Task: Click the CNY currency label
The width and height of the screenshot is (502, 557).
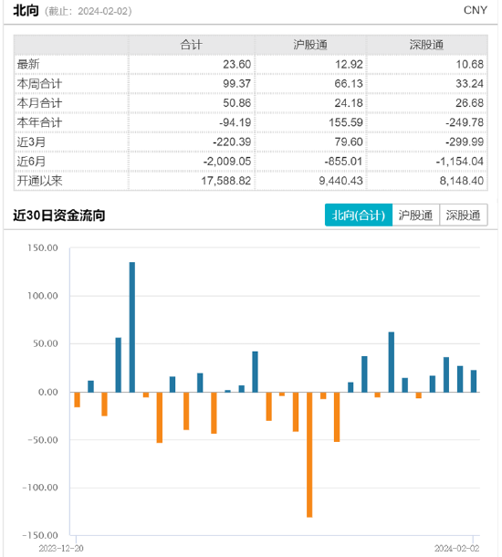Action: (476, 10)
